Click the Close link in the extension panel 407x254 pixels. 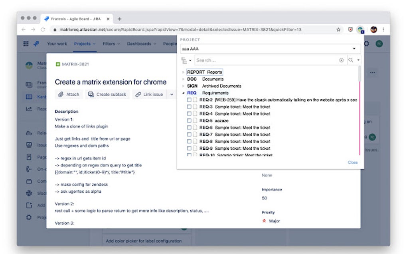pos(353,162)
